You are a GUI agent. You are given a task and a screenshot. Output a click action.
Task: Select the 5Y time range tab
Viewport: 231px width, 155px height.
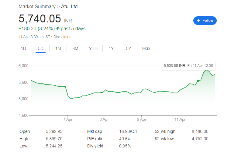pyautogui.click(x=129, y=48)
